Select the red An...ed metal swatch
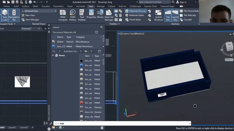Image resolution: width=234 pixels, height=131 pixels. coord(81,103)
